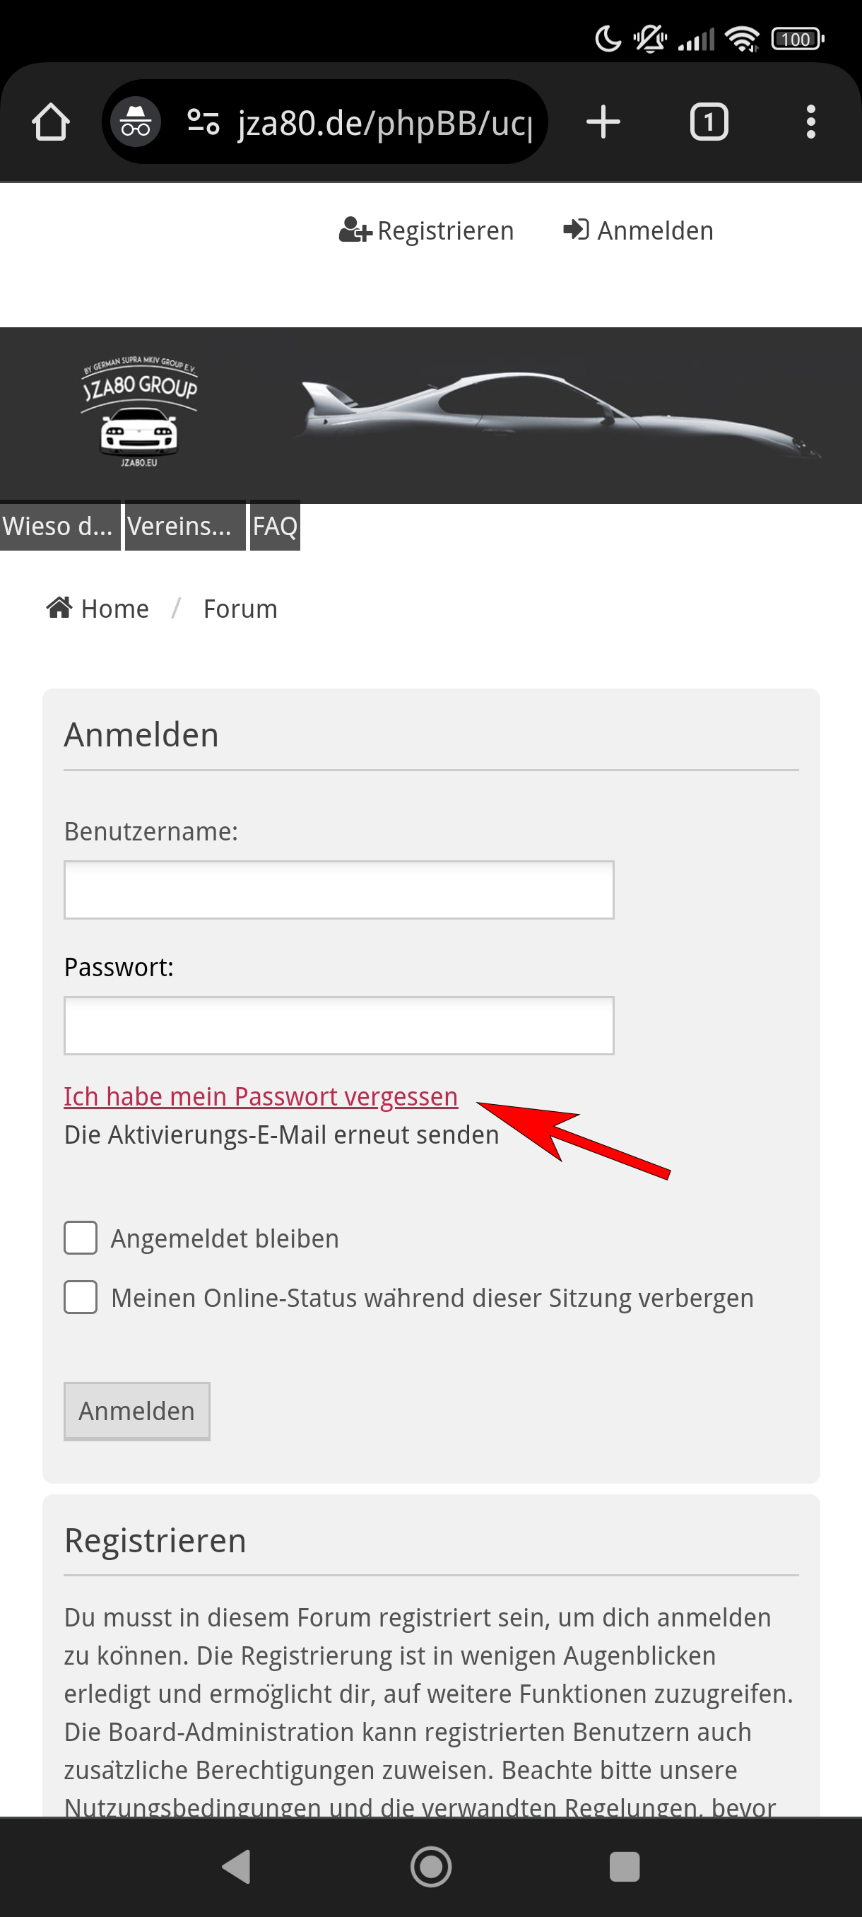
Task: Click 'Die Aktivierungs-E-Mail erneut senden' link
Action: (281, 1135)
